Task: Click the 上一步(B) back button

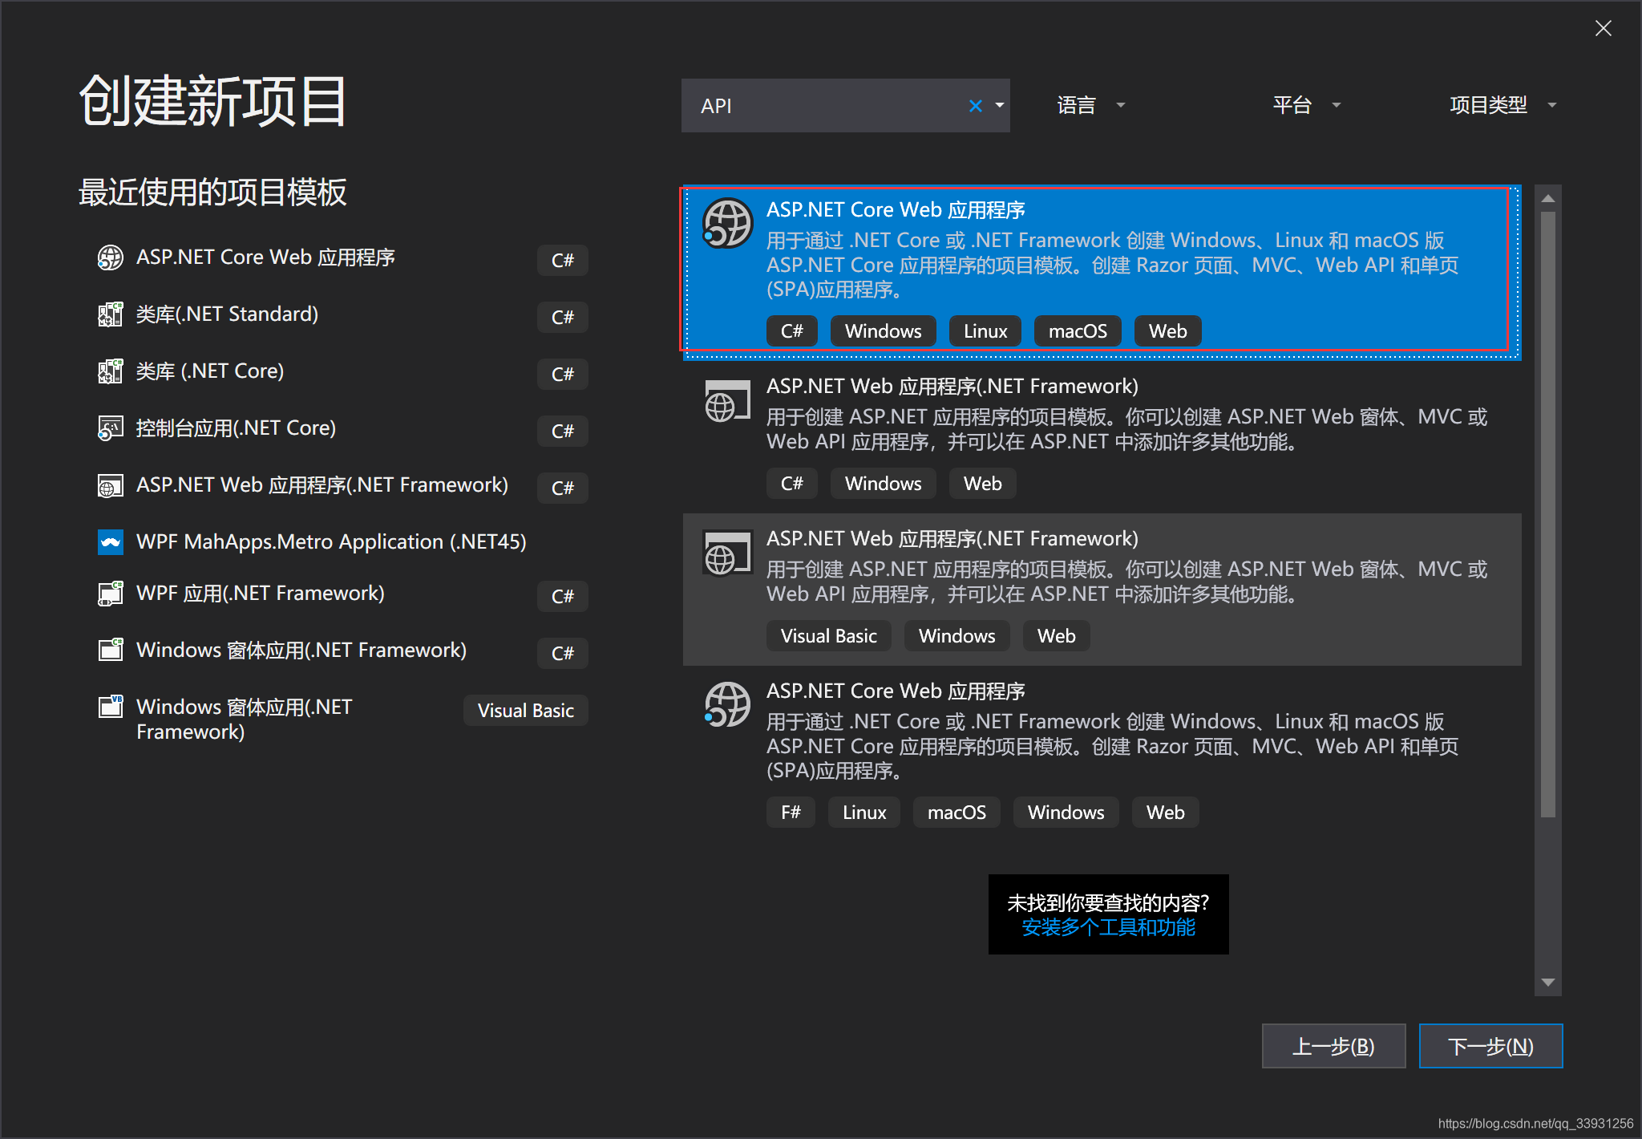Action: pyautogui.click(x=1333, y=1046)
